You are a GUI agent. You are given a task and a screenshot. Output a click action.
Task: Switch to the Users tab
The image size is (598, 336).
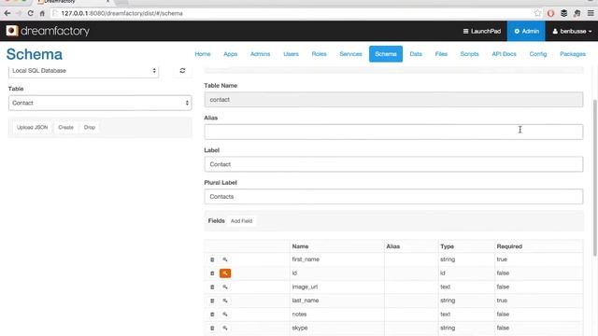[x=291, y=54]
